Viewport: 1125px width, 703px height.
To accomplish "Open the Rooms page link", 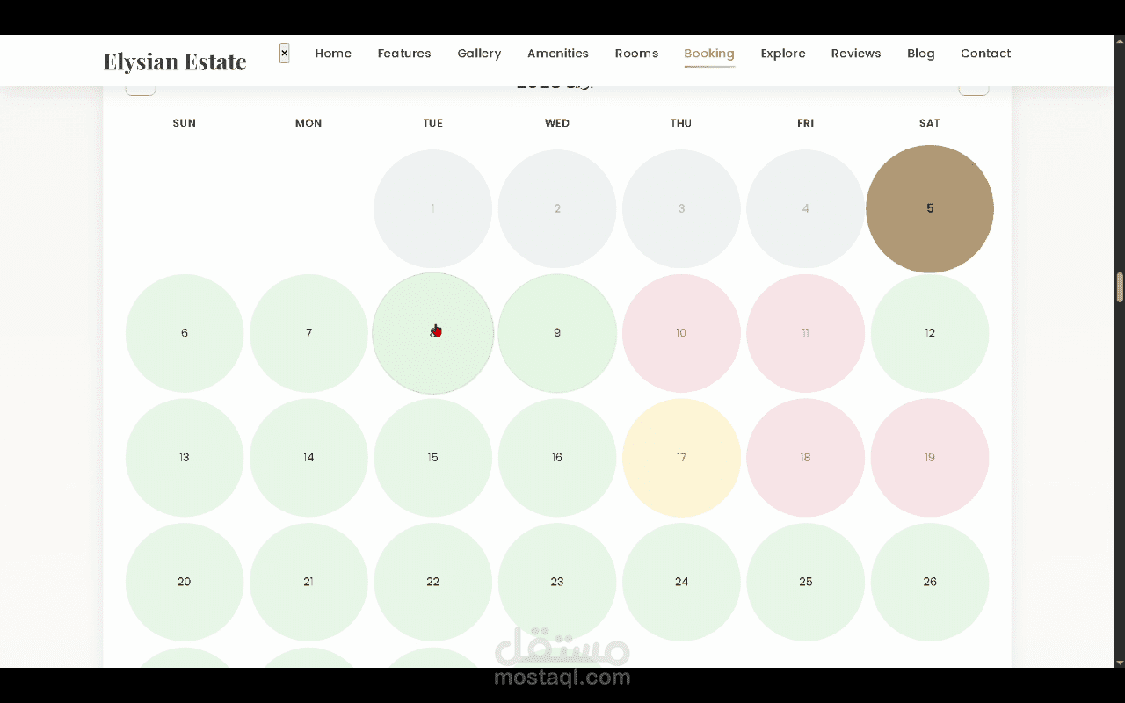I will click(x=636, y=54).
